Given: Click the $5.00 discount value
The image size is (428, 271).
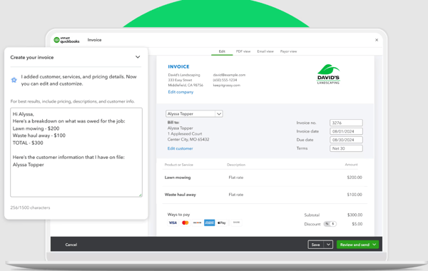Looking at the screenshot, I should tap(357, 224).
